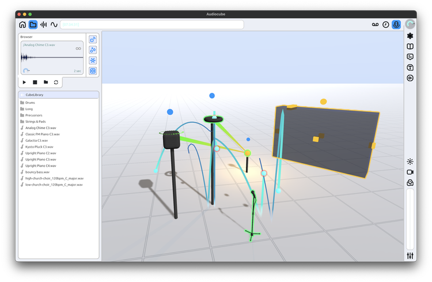The width and height of the screenshot is (432, 282).
Task: Click the snowflake freeze icon
Action: pos(93,61)
